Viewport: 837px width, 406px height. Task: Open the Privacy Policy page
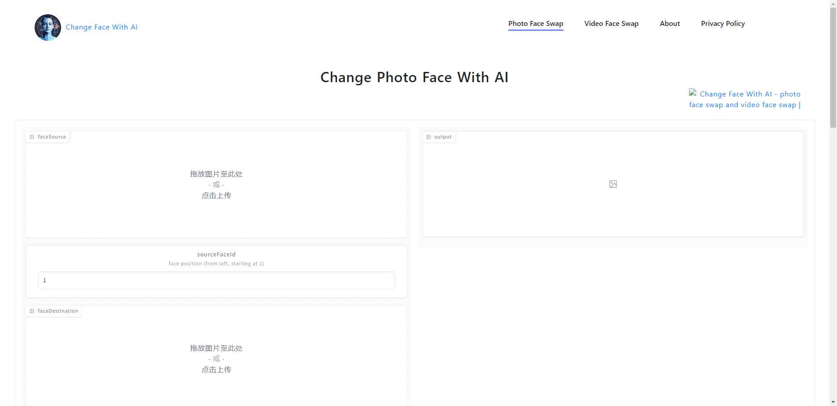723,23
